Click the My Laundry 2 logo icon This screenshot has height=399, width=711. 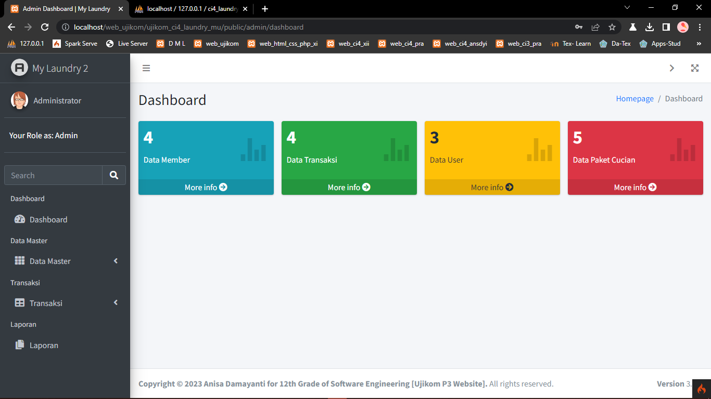point(19,68)
